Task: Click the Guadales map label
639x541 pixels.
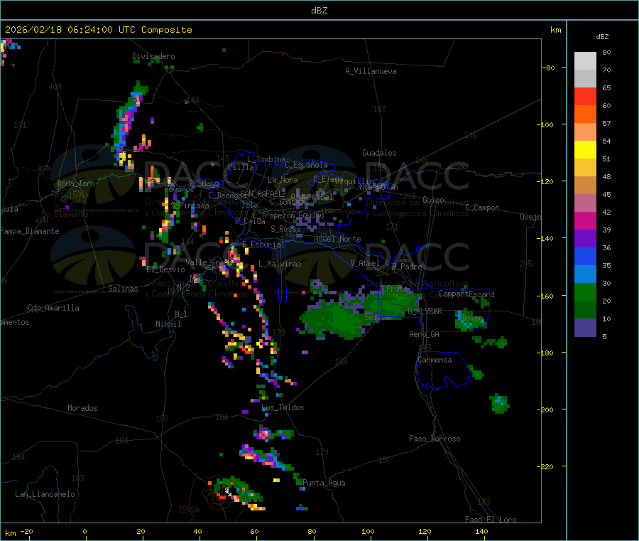Action: coord(379,153)
